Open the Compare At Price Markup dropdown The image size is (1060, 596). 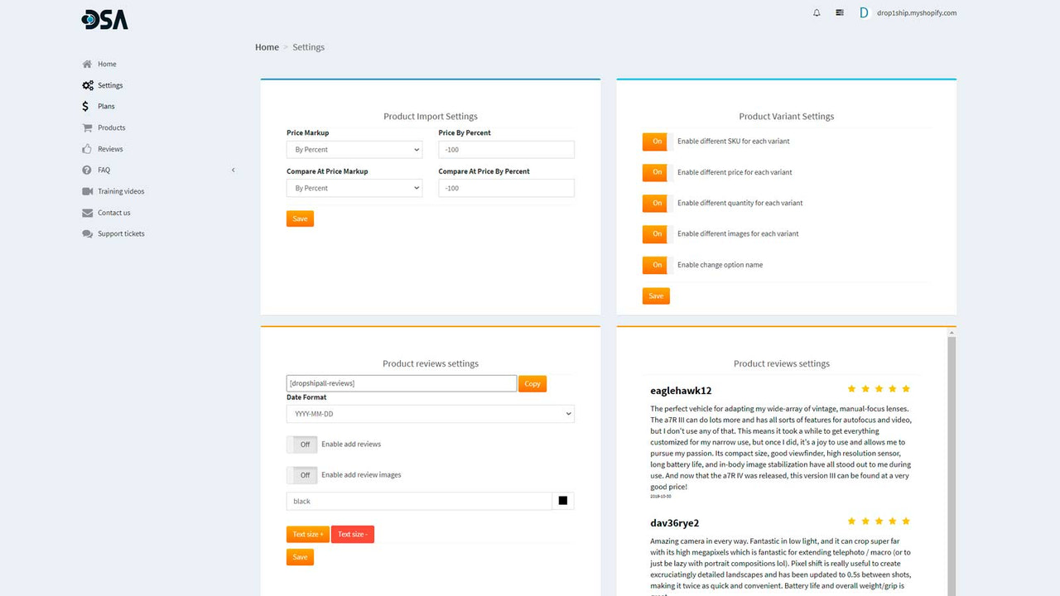(x=354, y=188)
